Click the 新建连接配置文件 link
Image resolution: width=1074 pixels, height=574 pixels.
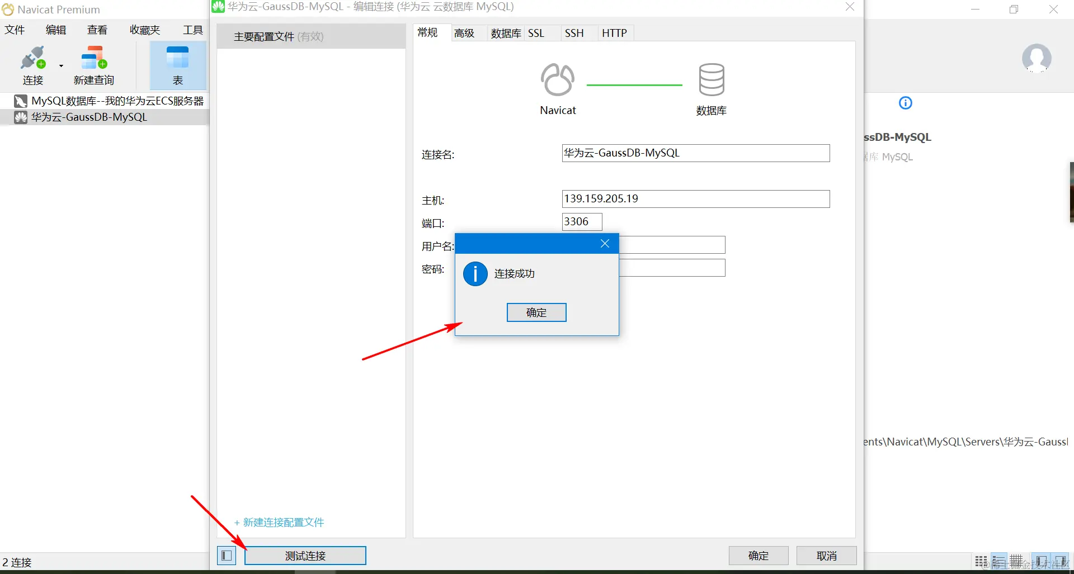click(x=279, y=523)
